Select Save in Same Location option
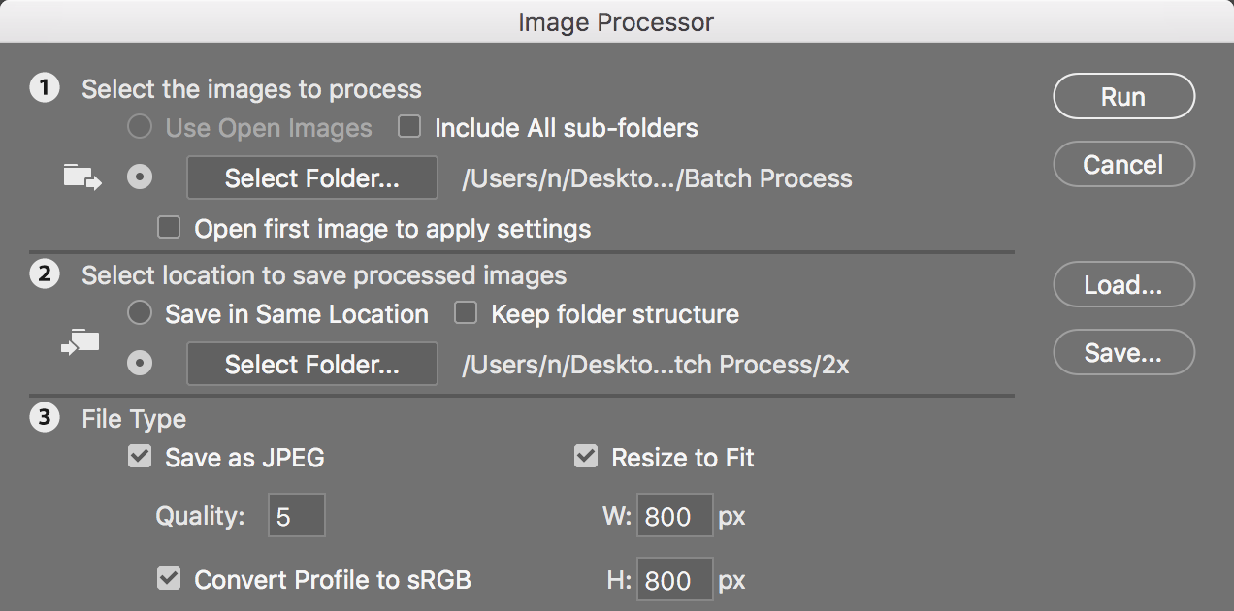Screen dimensions: 1234x611 point(139,312)
